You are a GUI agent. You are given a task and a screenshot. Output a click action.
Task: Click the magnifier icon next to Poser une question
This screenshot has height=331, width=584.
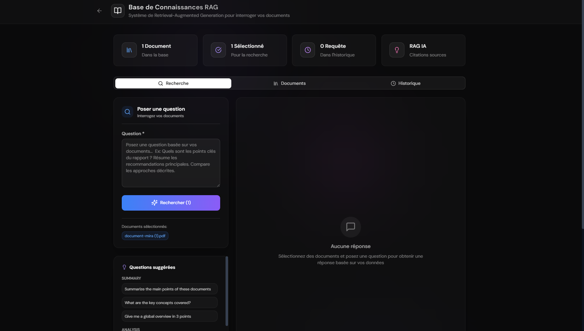(x=128, y=111)
